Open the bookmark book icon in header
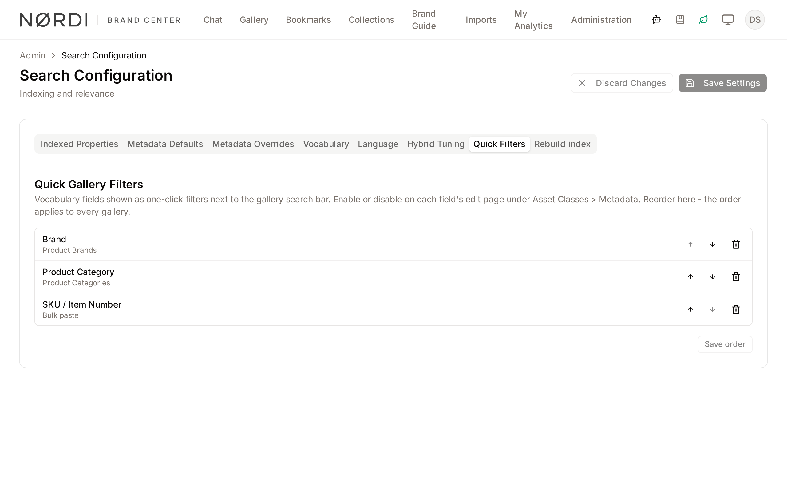 (680, 19)
